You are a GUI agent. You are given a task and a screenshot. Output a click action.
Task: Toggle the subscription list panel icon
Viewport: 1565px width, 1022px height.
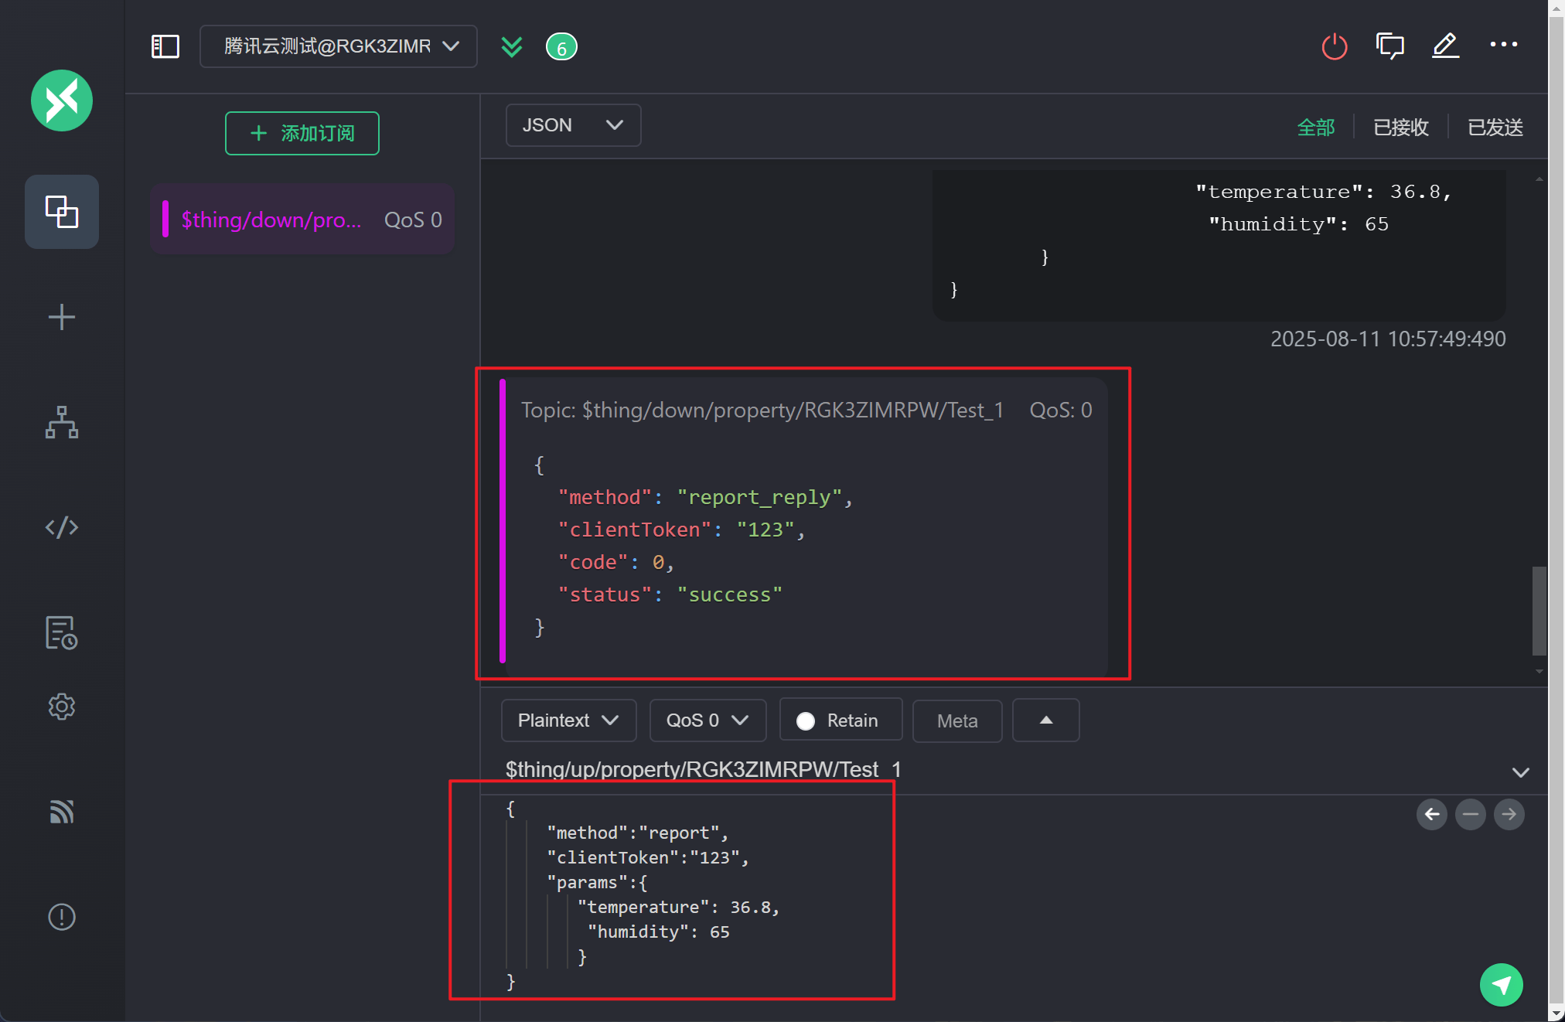[x=165, y=46]
